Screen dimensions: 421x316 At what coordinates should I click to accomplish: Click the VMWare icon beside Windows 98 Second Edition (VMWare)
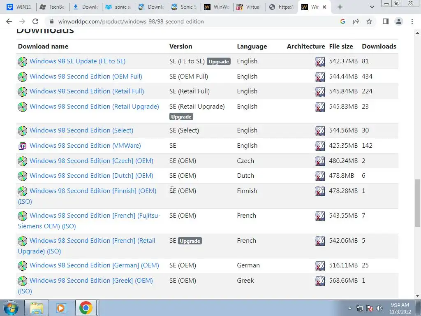(x=23, y=146)
